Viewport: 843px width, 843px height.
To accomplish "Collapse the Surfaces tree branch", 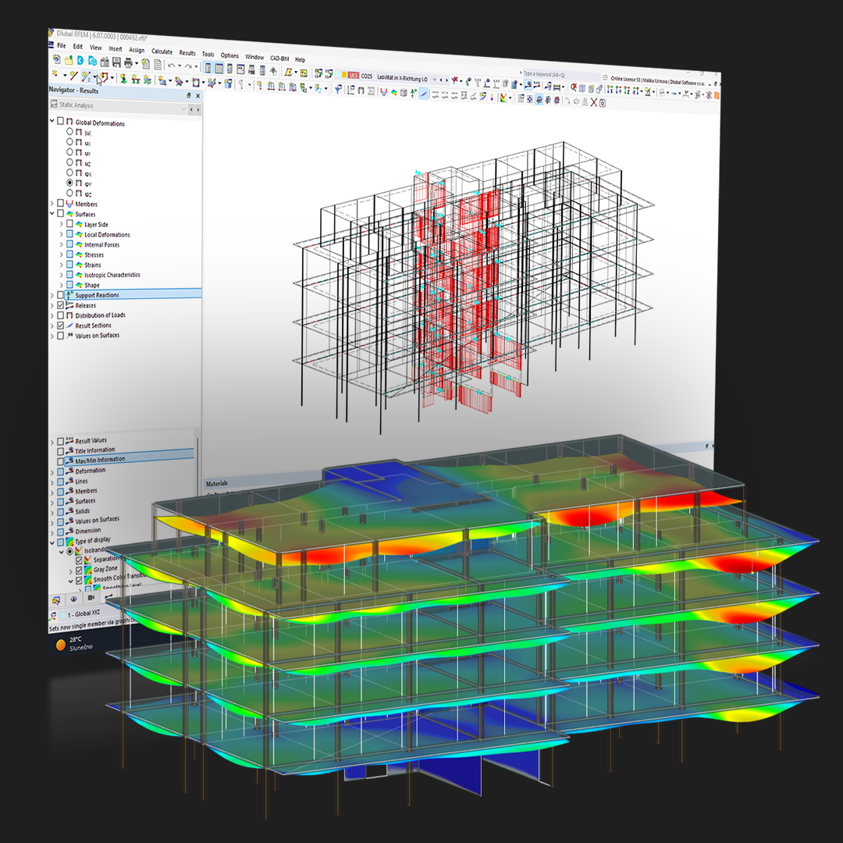I will 53,214.
